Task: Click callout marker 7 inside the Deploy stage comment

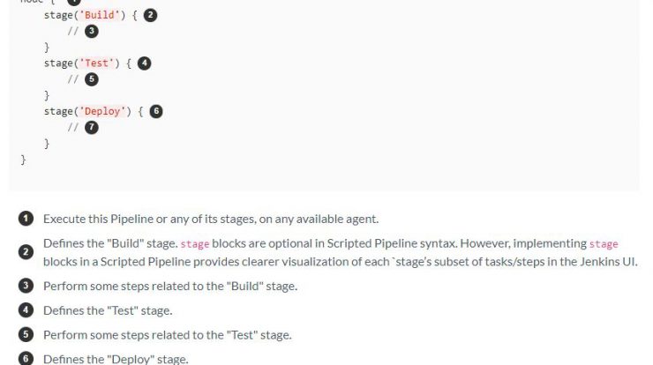Action: coord(92,127)
